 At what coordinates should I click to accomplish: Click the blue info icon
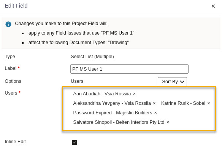point(8,24)
